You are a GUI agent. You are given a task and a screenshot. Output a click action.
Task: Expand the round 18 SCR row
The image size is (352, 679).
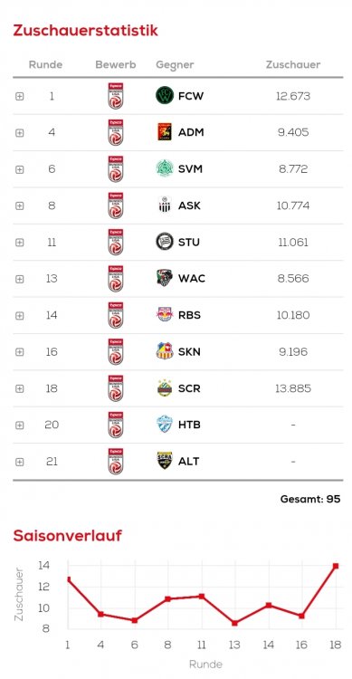coord(20,388)
